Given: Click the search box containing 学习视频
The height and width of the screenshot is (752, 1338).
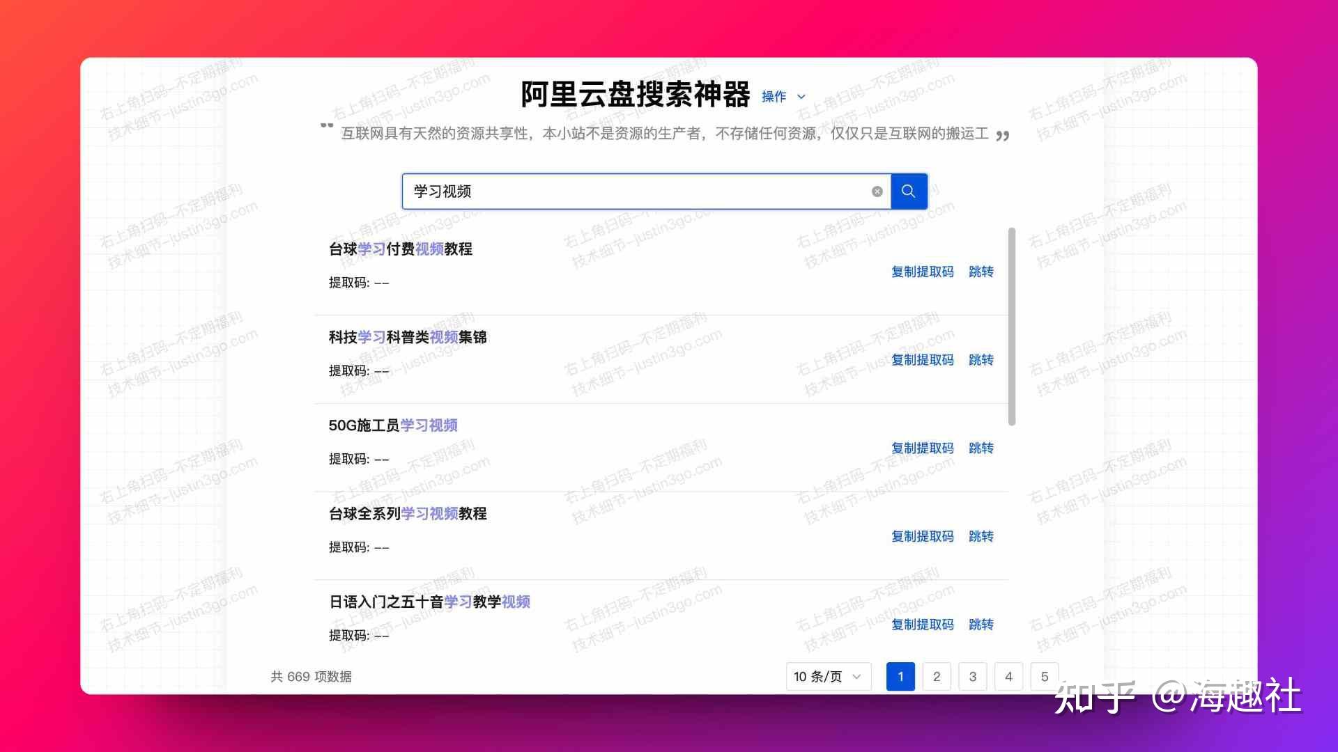Looking at the screenshot, I should pos(647,191).
